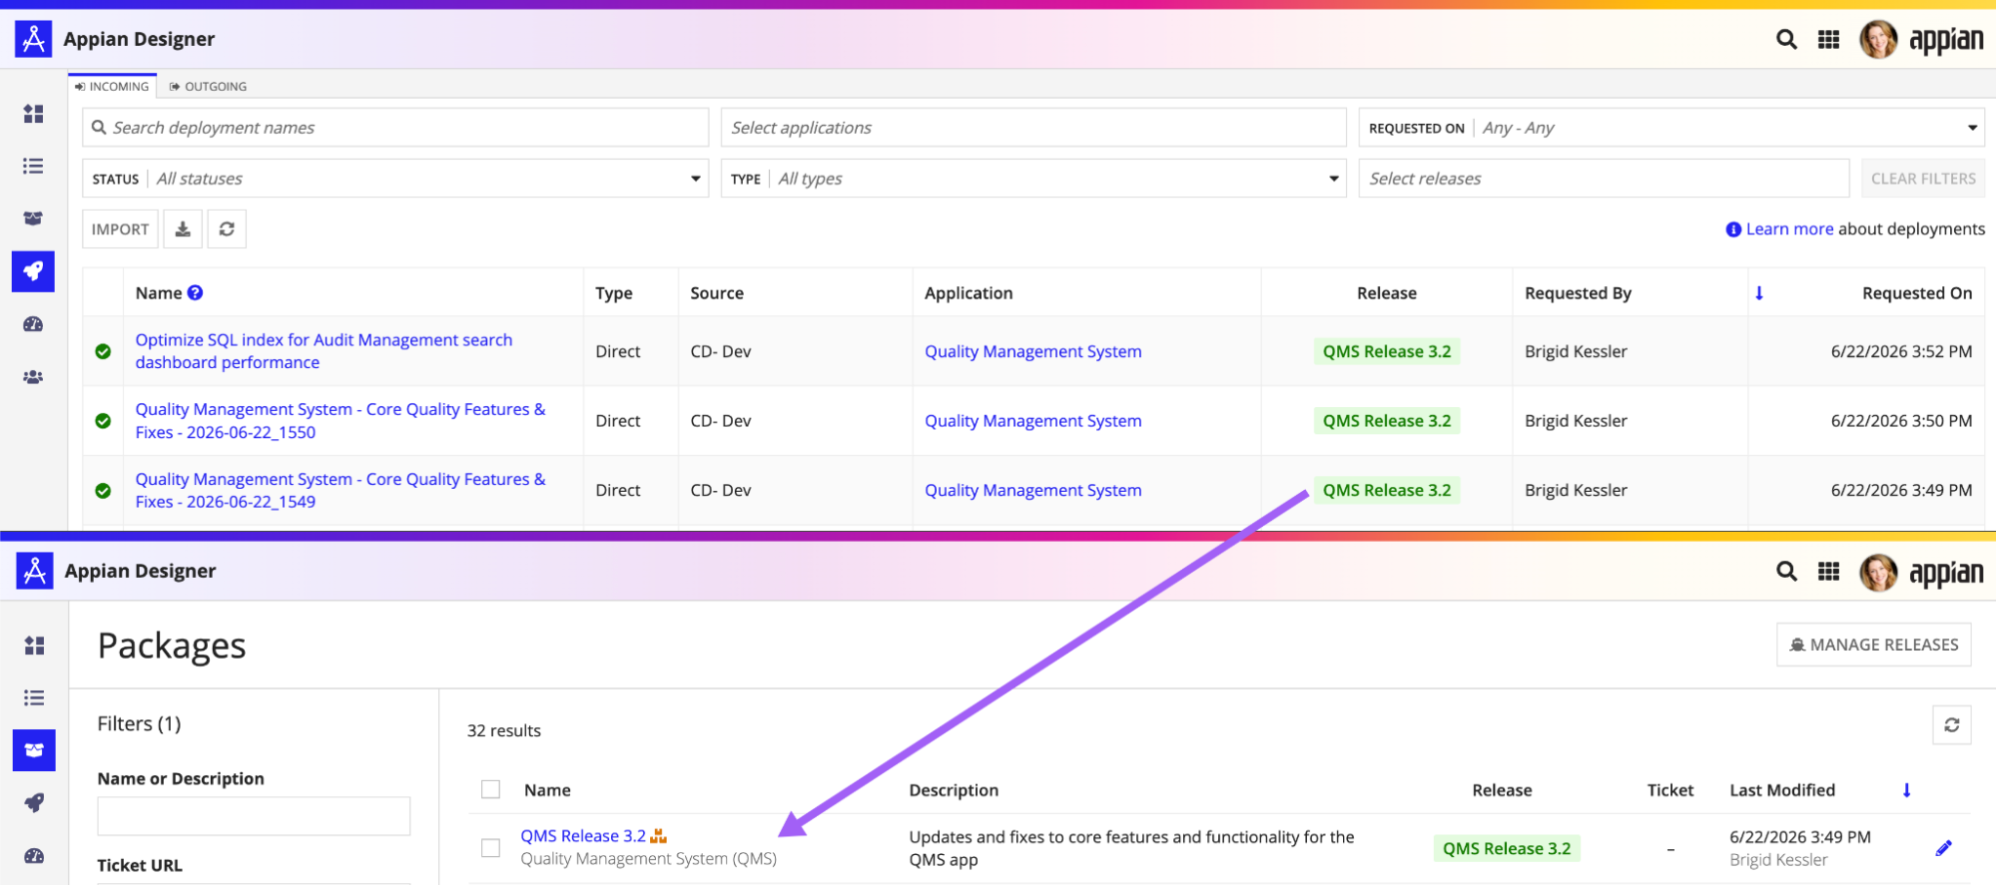Click the packages box icon in the deployments sidebar

click(33, 219)
